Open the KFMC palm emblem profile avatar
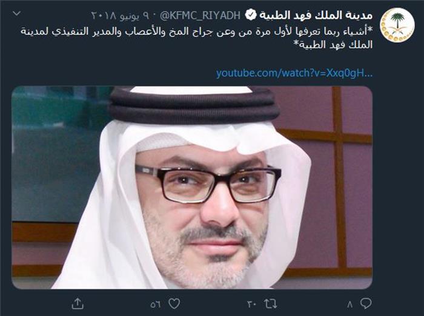424x316 pixels. coord(397,25)
